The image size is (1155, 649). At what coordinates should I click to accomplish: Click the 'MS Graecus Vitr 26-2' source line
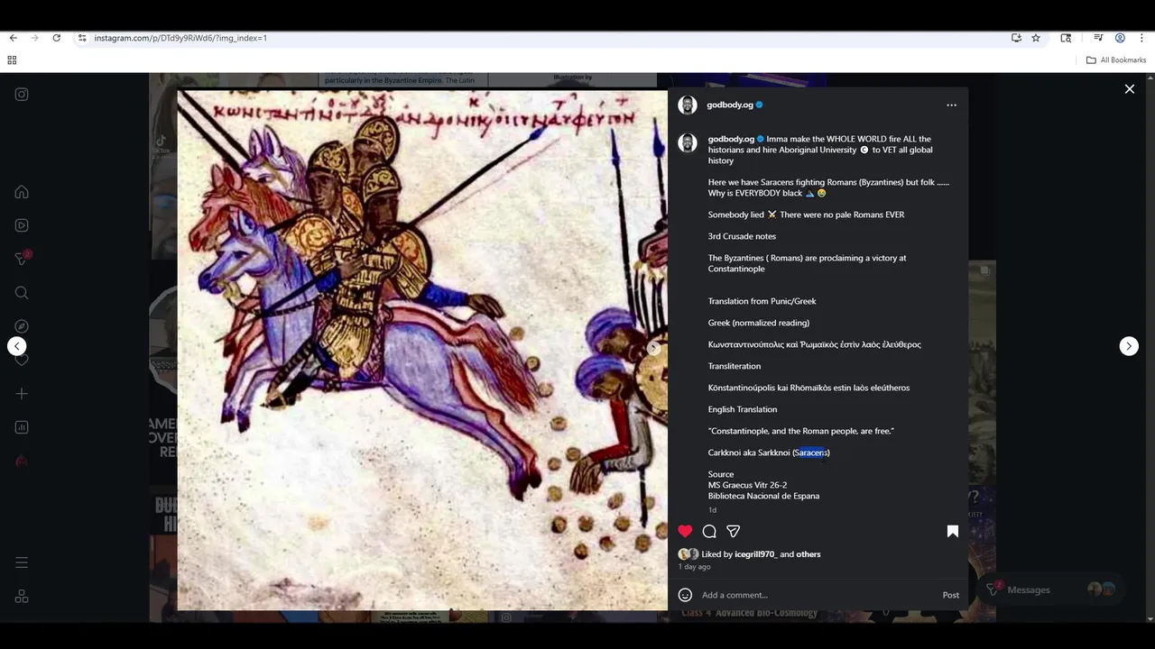tap(747, 485)
